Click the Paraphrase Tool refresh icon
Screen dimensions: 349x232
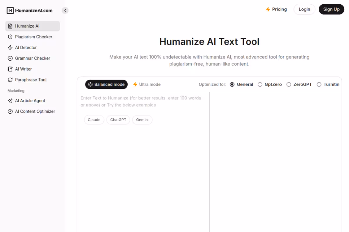(x=10, y=80)
